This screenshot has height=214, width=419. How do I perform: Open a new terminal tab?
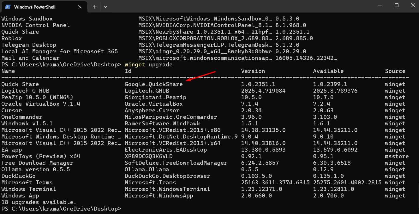pyautogui.click(x=95, y=7)
